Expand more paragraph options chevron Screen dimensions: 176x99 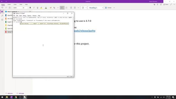coord(78,8)
